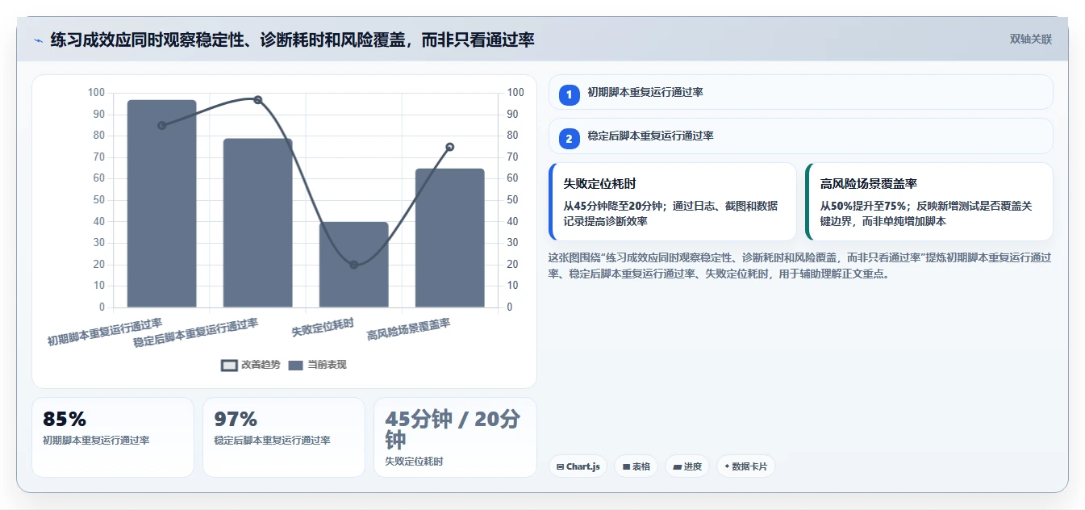Viewport: 1085px width, 510px height.
Task: Click the 当前表现 legend label
Action: (327, 365)
